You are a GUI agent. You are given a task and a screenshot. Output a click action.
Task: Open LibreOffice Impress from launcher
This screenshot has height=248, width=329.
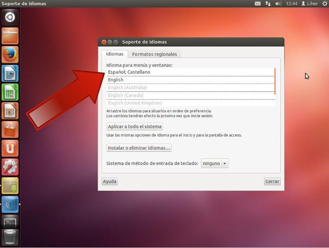(x=10, y=111)
